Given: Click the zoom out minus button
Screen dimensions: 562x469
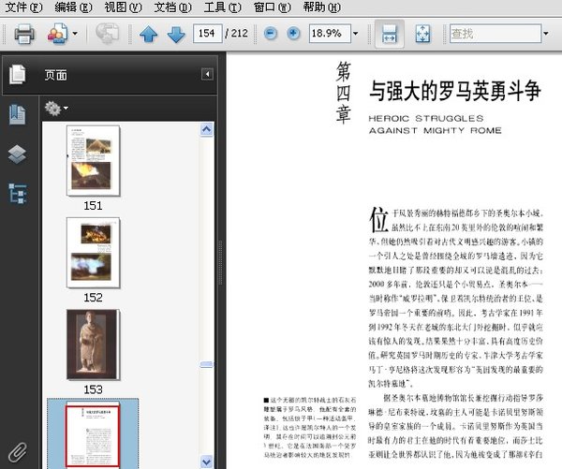Looking at the screenshot, I should pyautogui.click(x=271, y=34).
